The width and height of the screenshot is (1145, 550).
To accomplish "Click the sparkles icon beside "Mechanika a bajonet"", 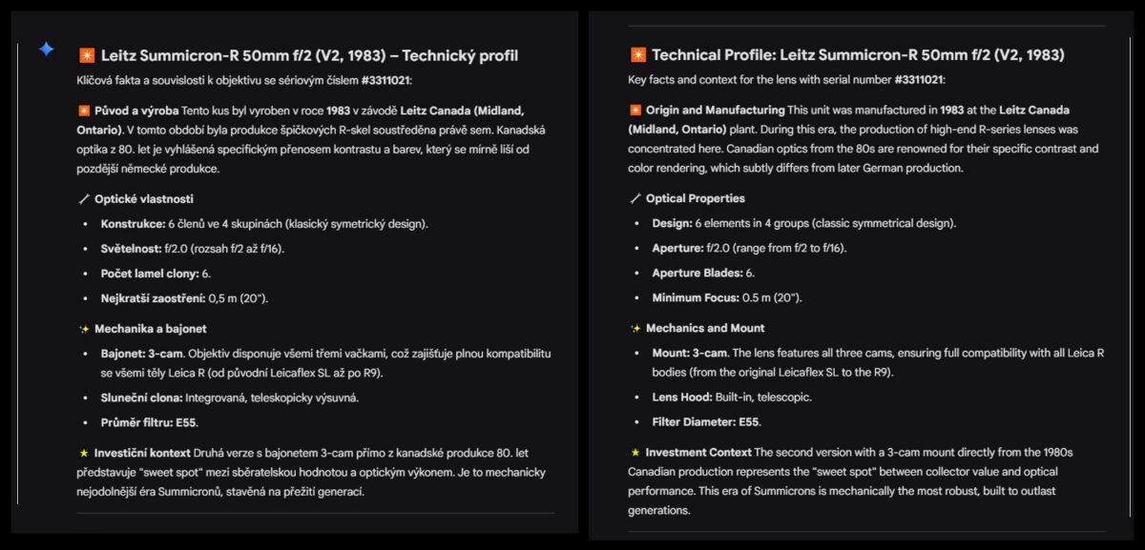I will 83,329.
